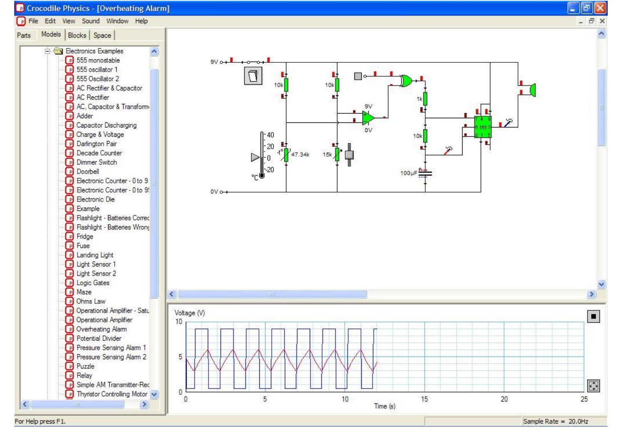
Task: Open the Help menu
Action: [141, 21]
